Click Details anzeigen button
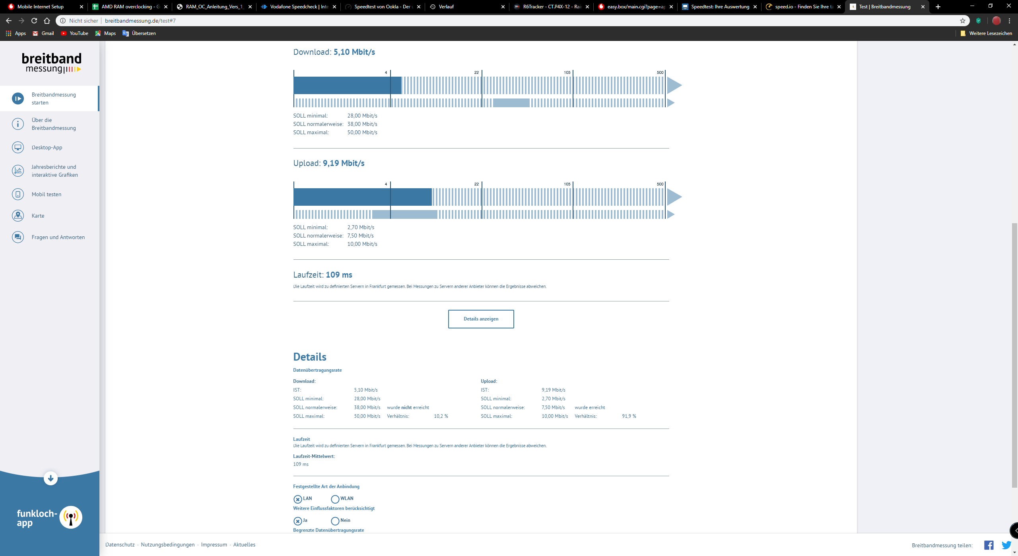 point(481,319)
